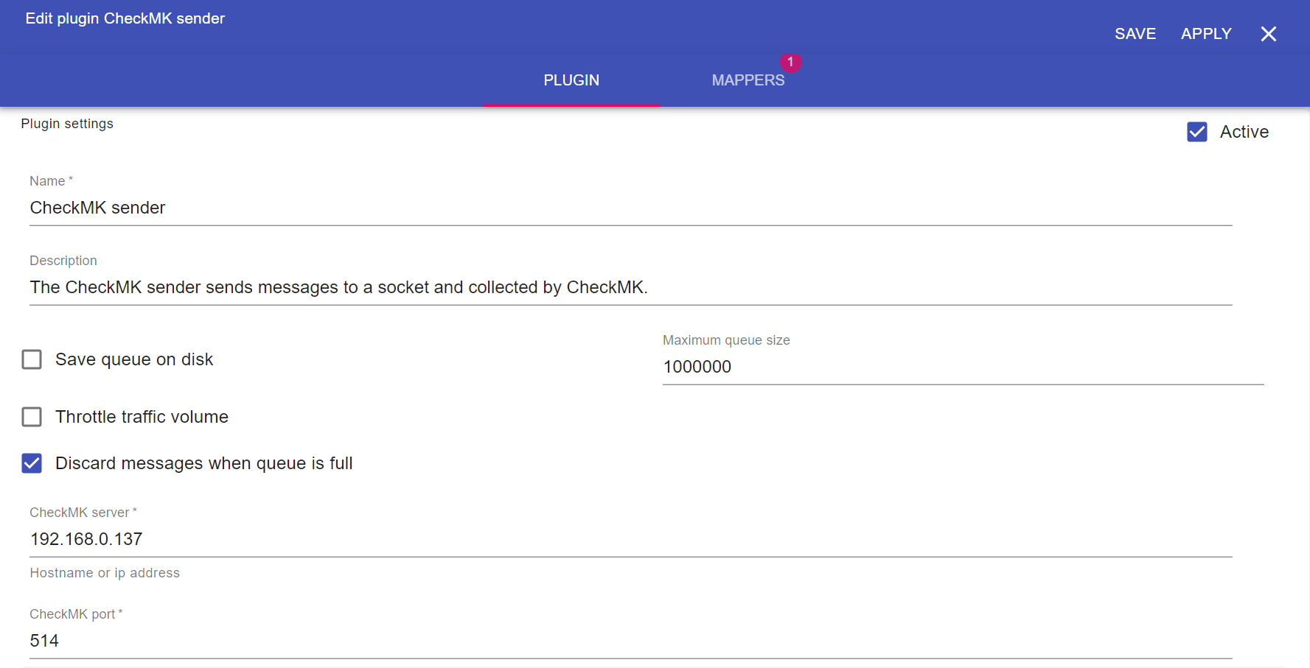Click the CheckMK port label
Viewport: 1310px width, 668px height.
pos(72,614)
